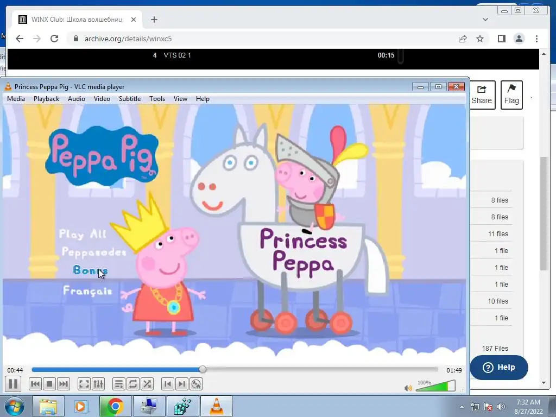
Task: Select Français in the DVD menu
Action: 87,291
